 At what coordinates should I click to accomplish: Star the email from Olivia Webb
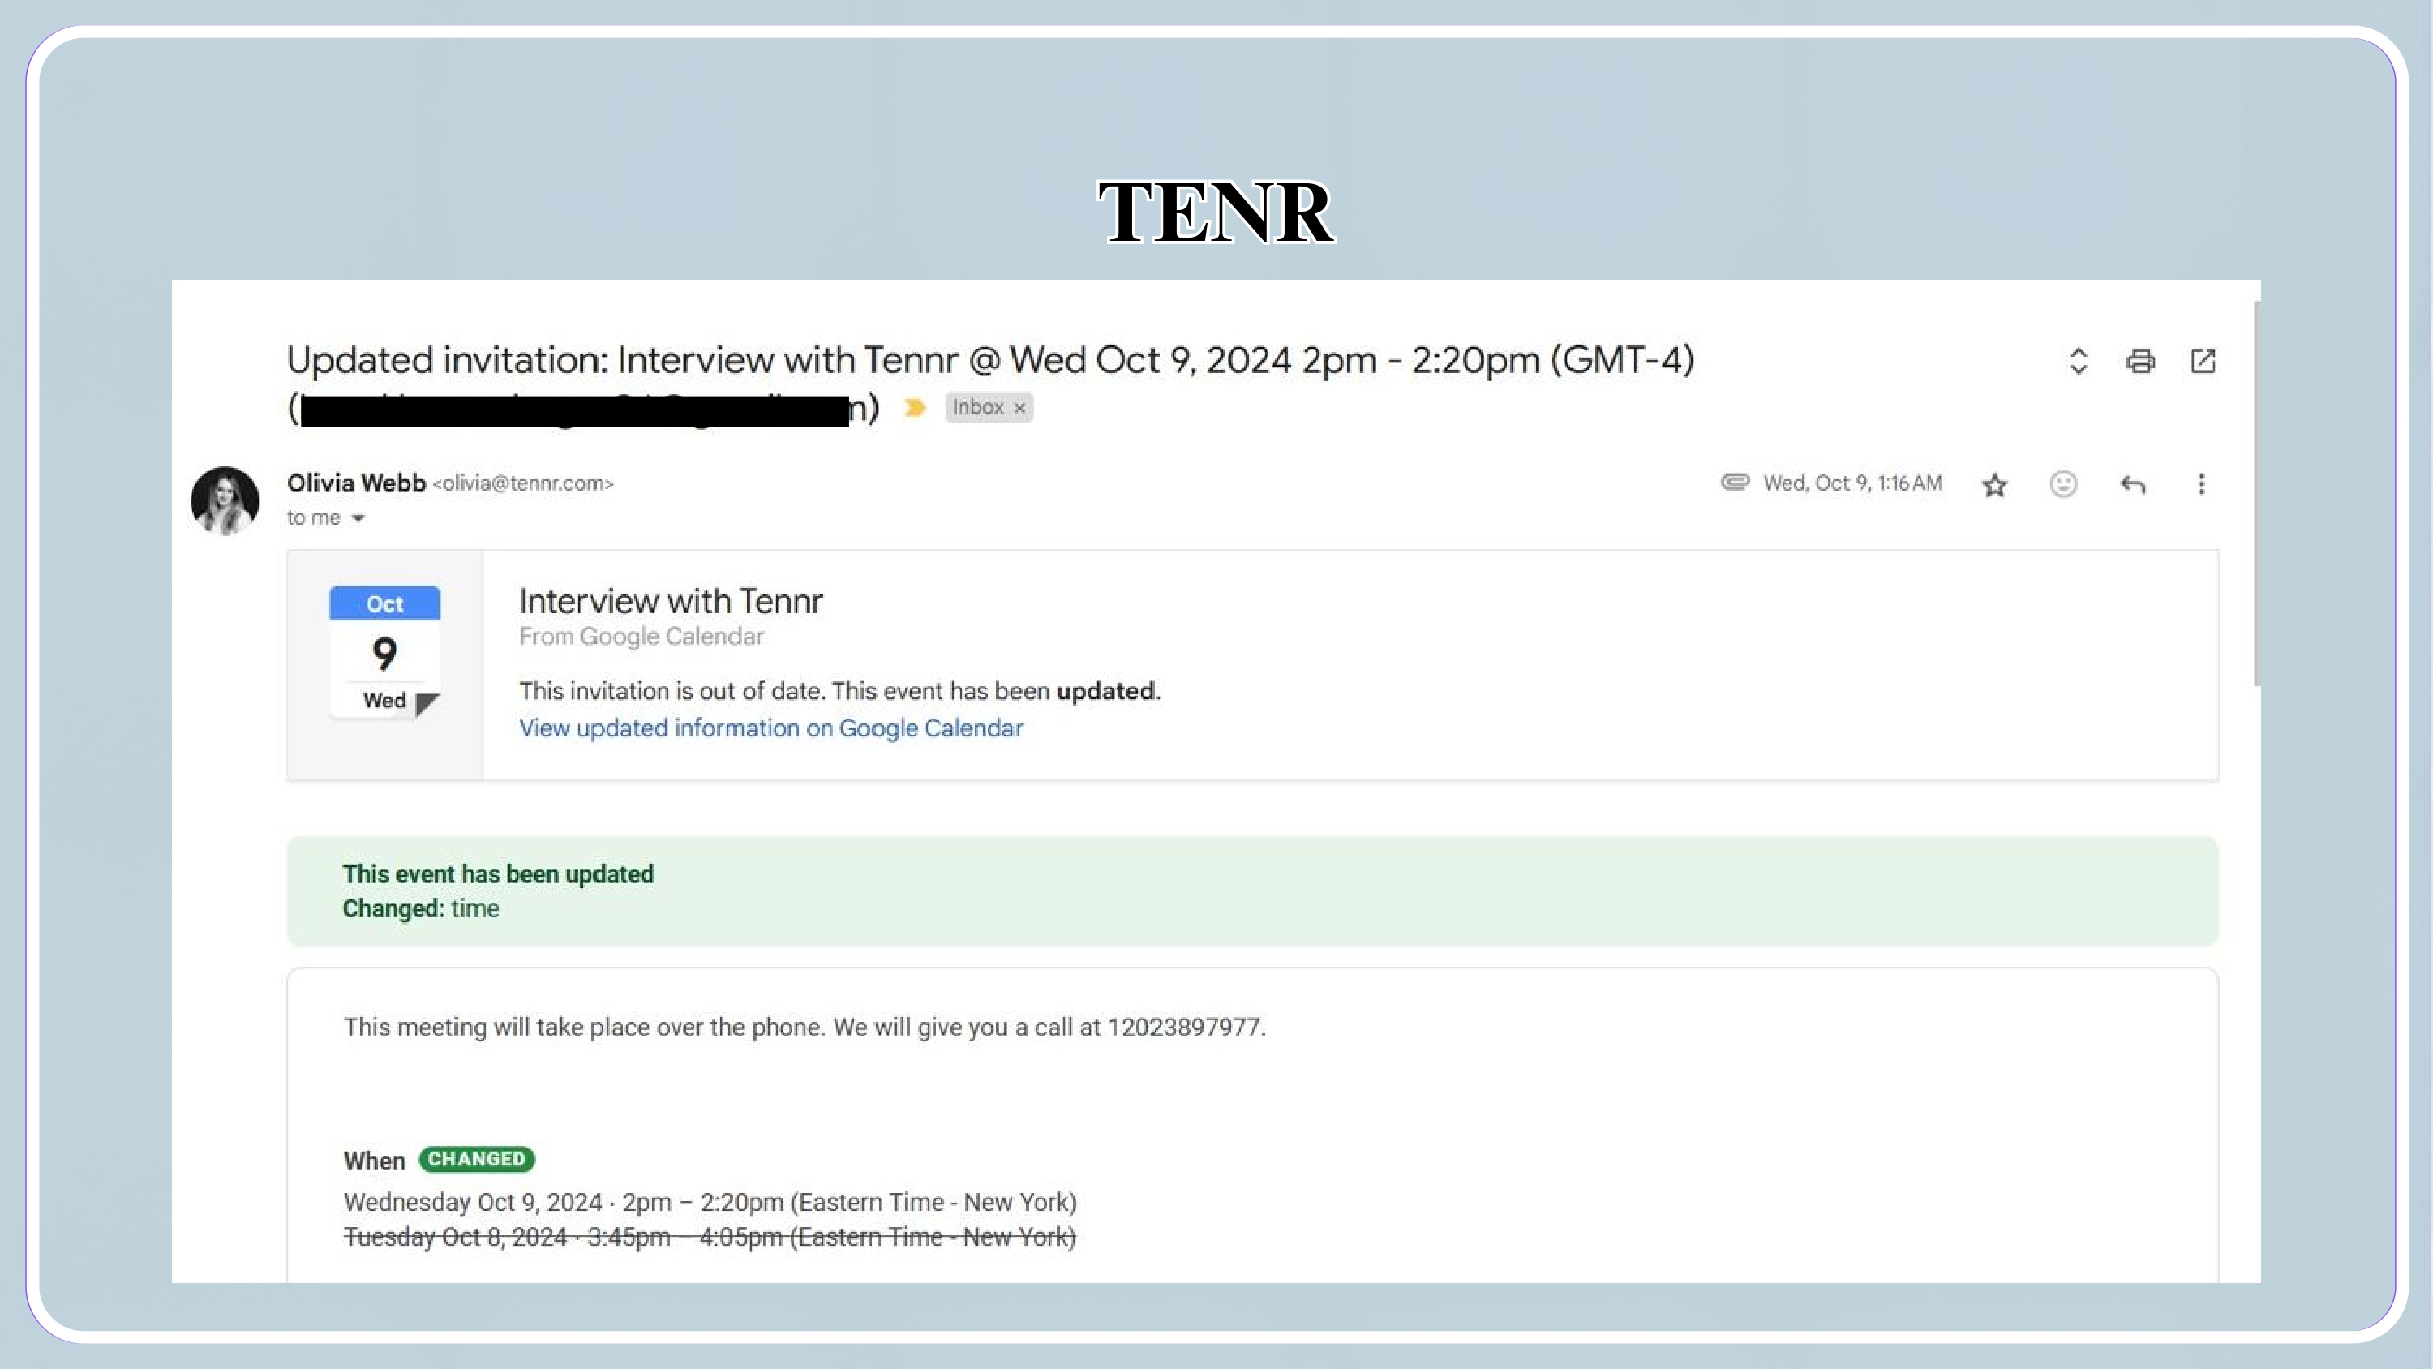(x=1993, y=485)
